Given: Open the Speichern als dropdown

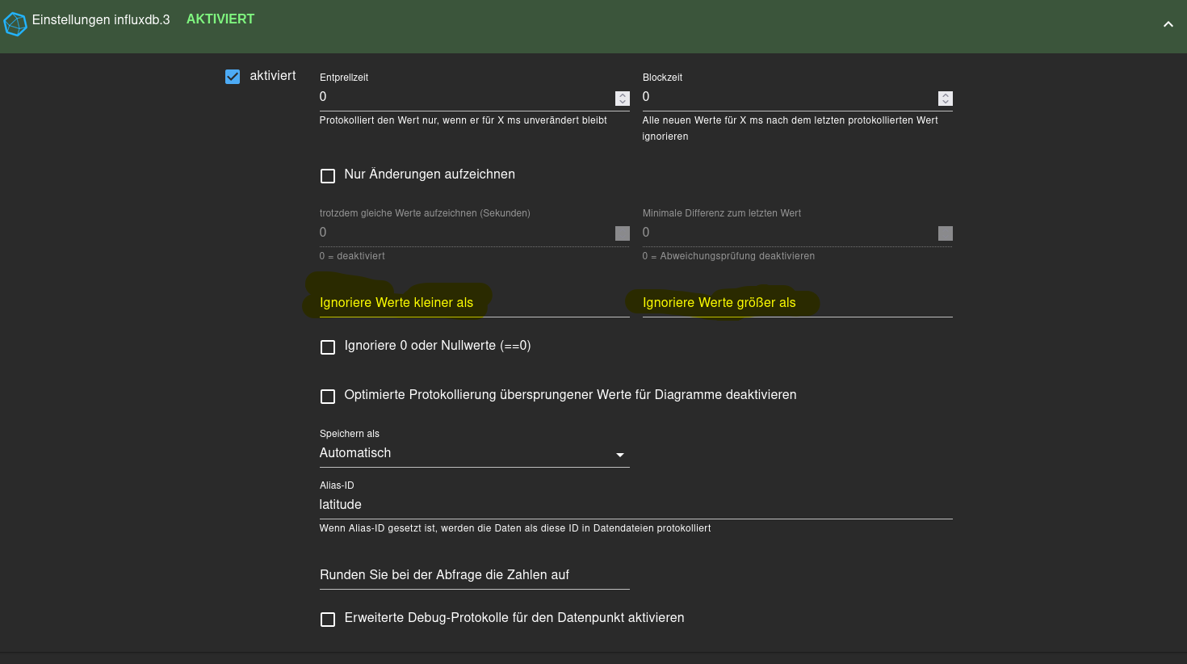Looking at the screenshot, I should coord(475,454).
